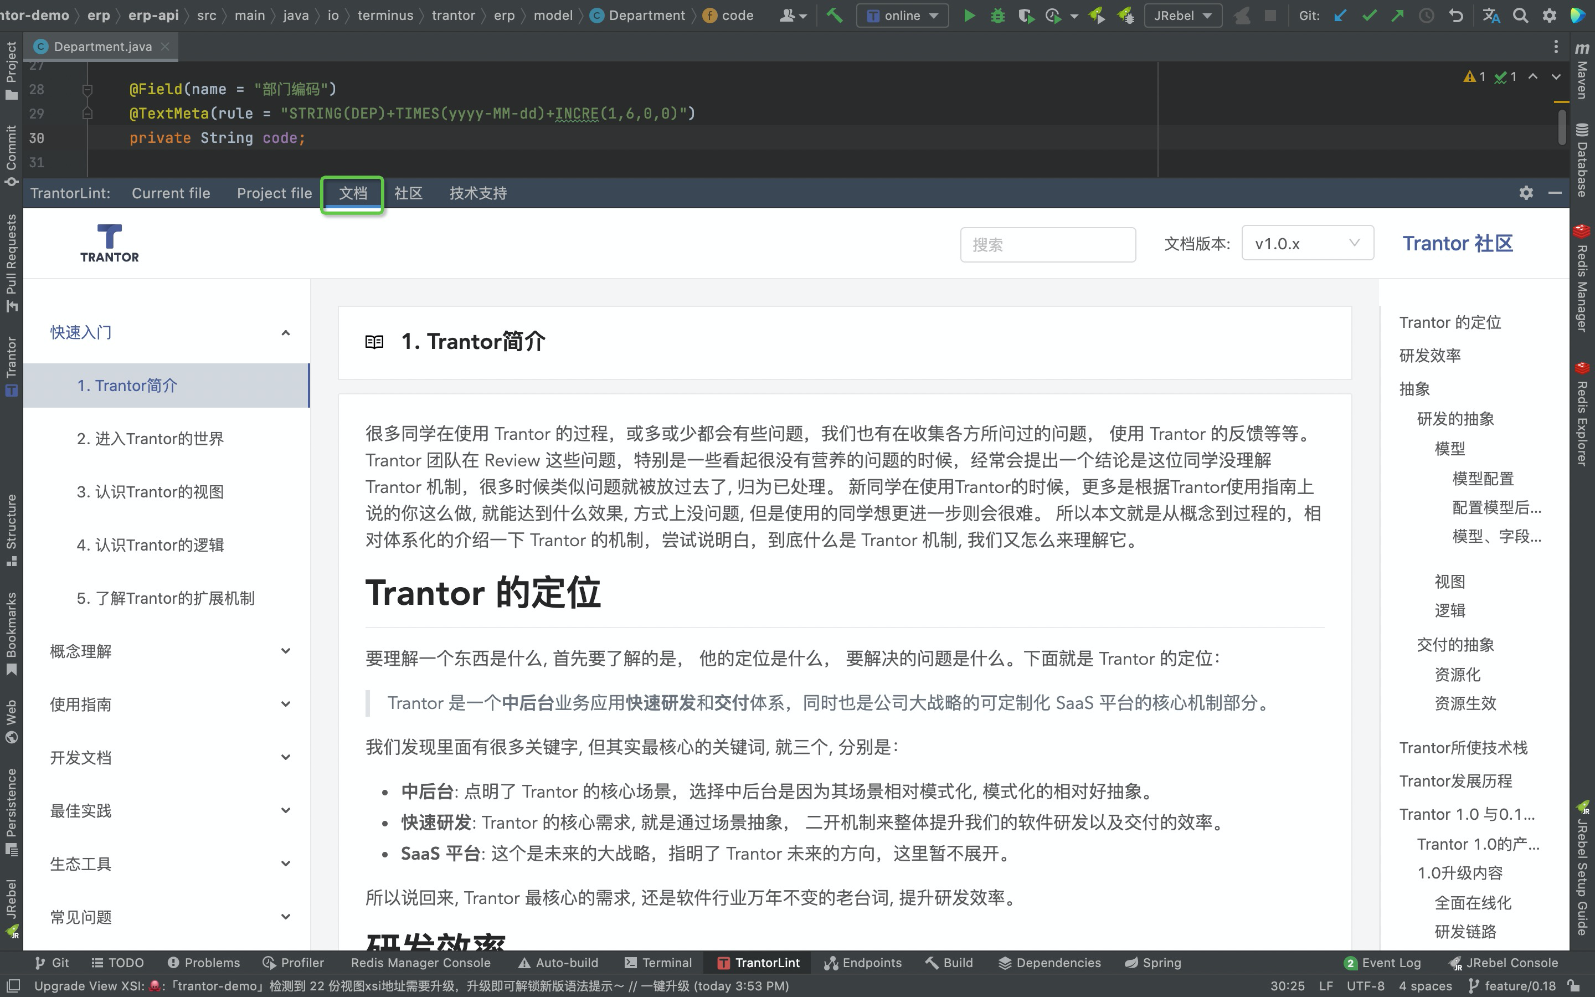Open the code-with-me user icon dropdown
The image size is (1595, 997).
[x=793, y=15]
